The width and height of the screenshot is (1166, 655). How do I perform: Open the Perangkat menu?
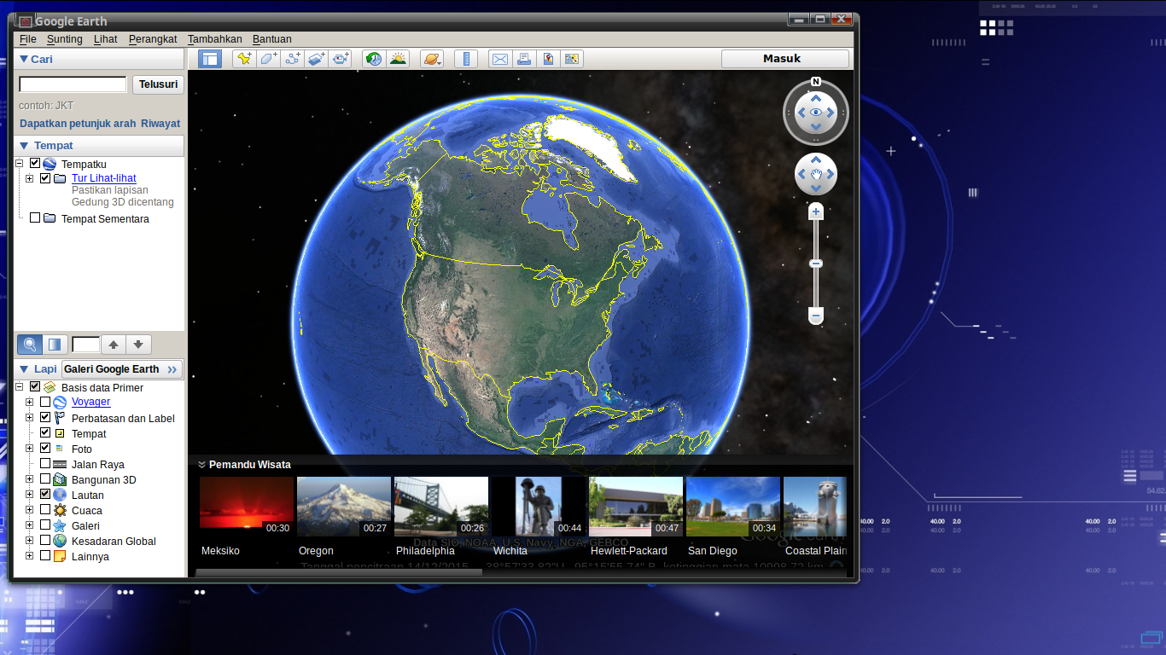[x=153, y=39]
